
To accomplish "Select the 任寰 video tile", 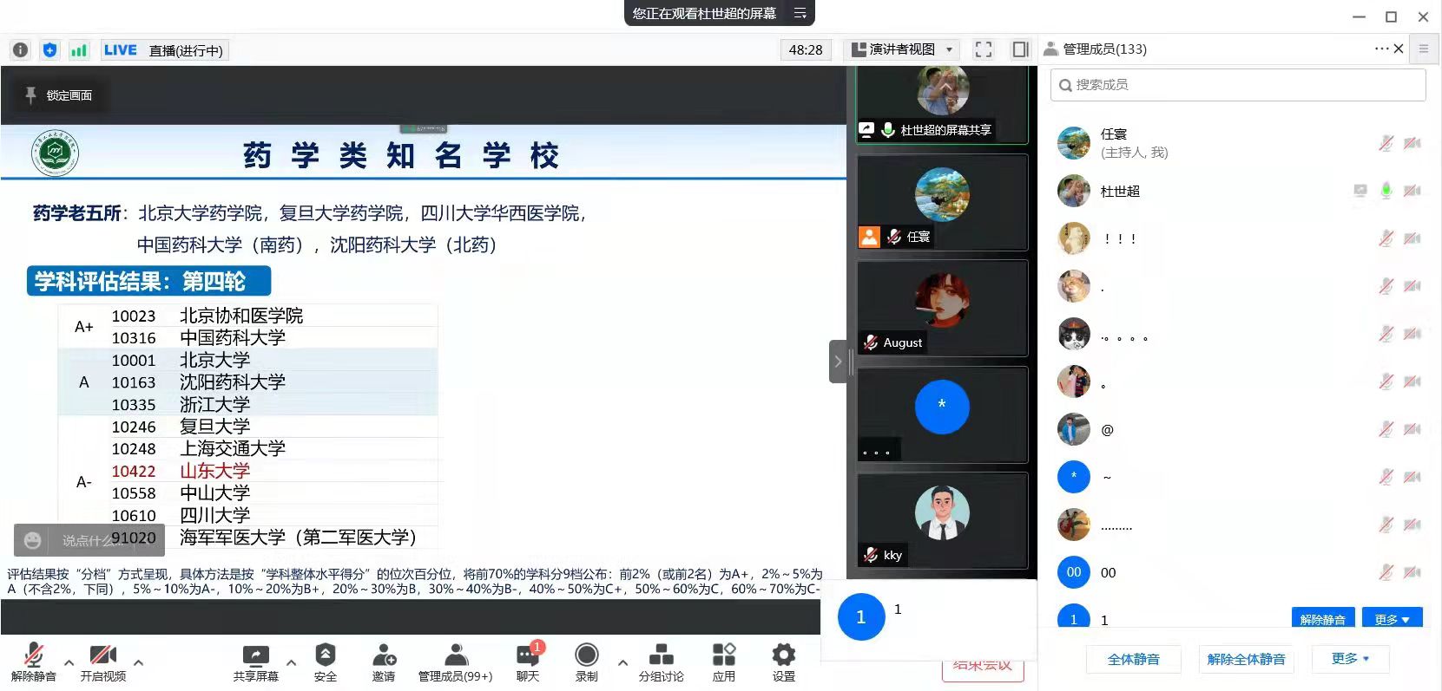I will (942, 202).
